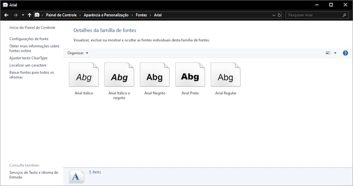353x186 pixels.
Task: Click the '5 itens' status text
Action: click(95, 172)
